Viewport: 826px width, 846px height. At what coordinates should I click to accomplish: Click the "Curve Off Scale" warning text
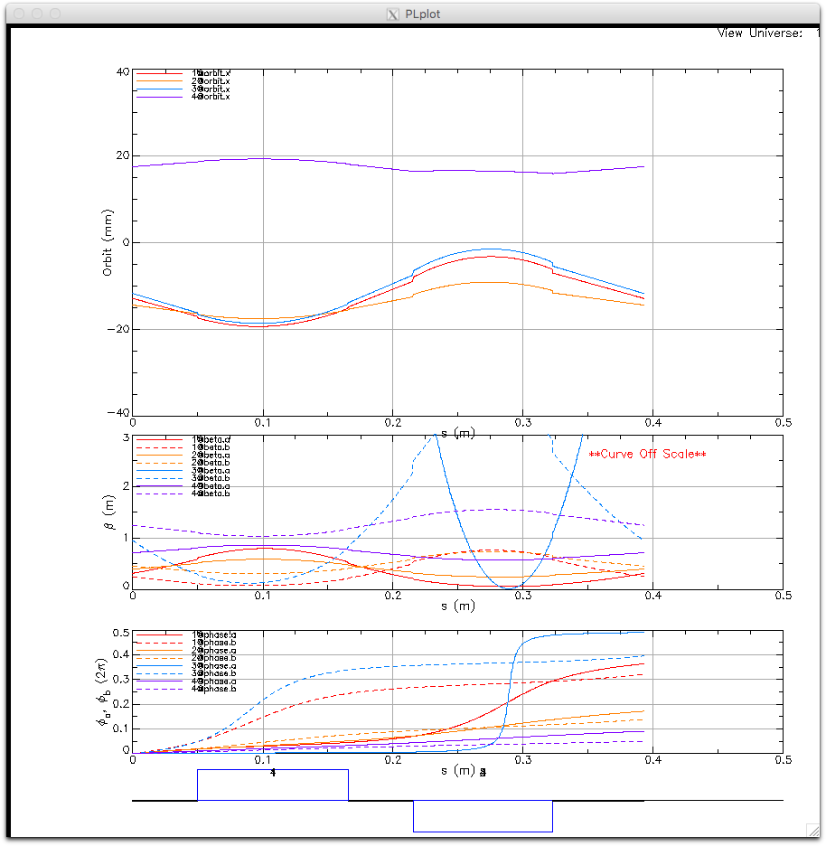pos(647,454)
